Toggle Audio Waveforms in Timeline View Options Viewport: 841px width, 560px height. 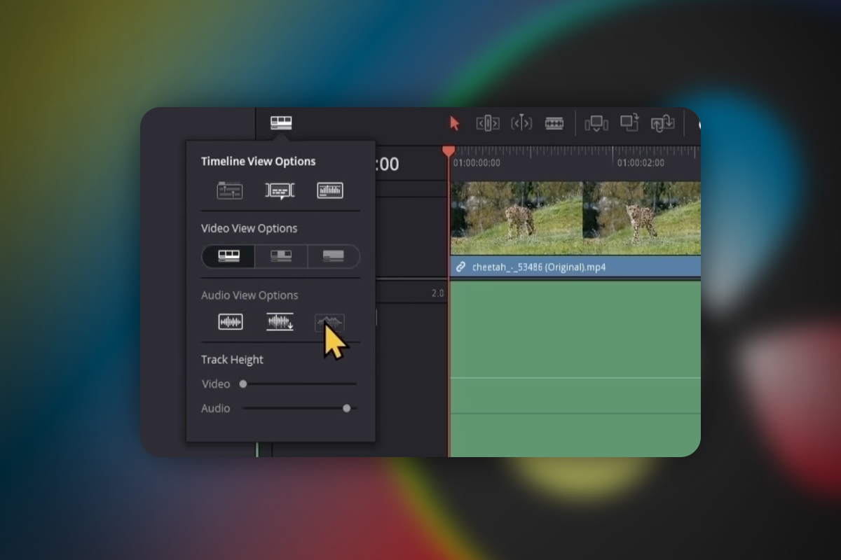coord(330,190)
